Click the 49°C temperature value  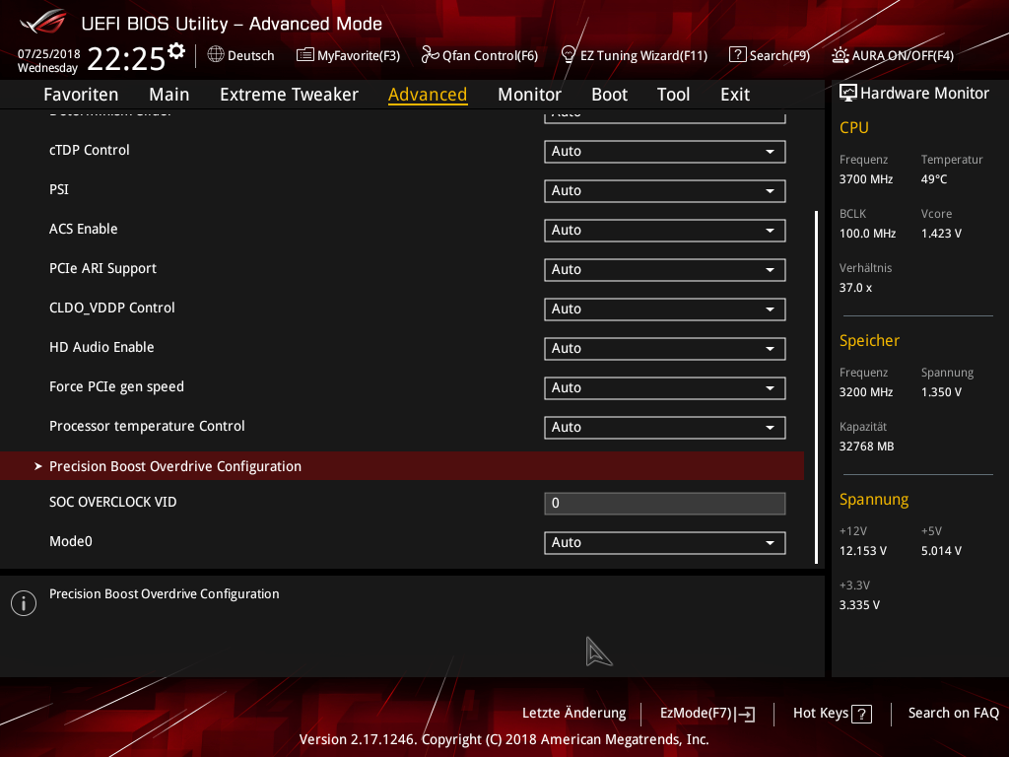coord(934,179)
